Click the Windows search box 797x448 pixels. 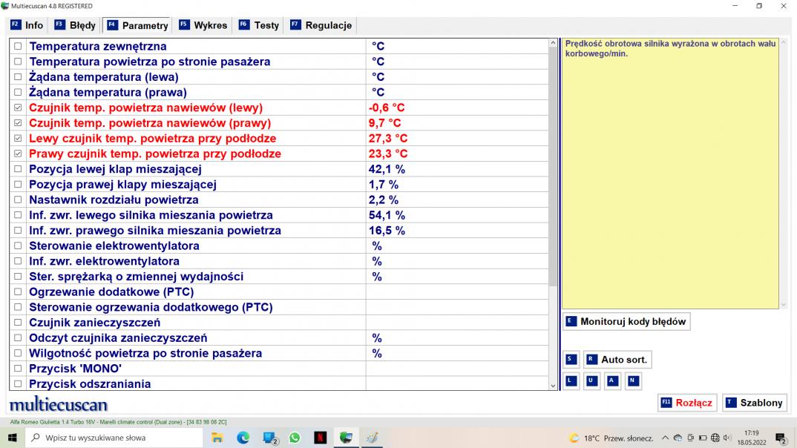tap(111, 438)
